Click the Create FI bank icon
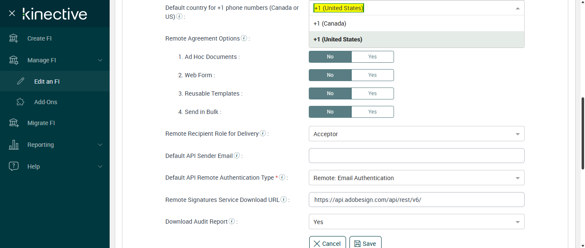 tap(14, 38)
